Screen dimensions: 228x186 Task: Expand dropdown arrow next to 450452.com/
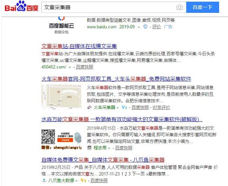(x=70, y=67)
